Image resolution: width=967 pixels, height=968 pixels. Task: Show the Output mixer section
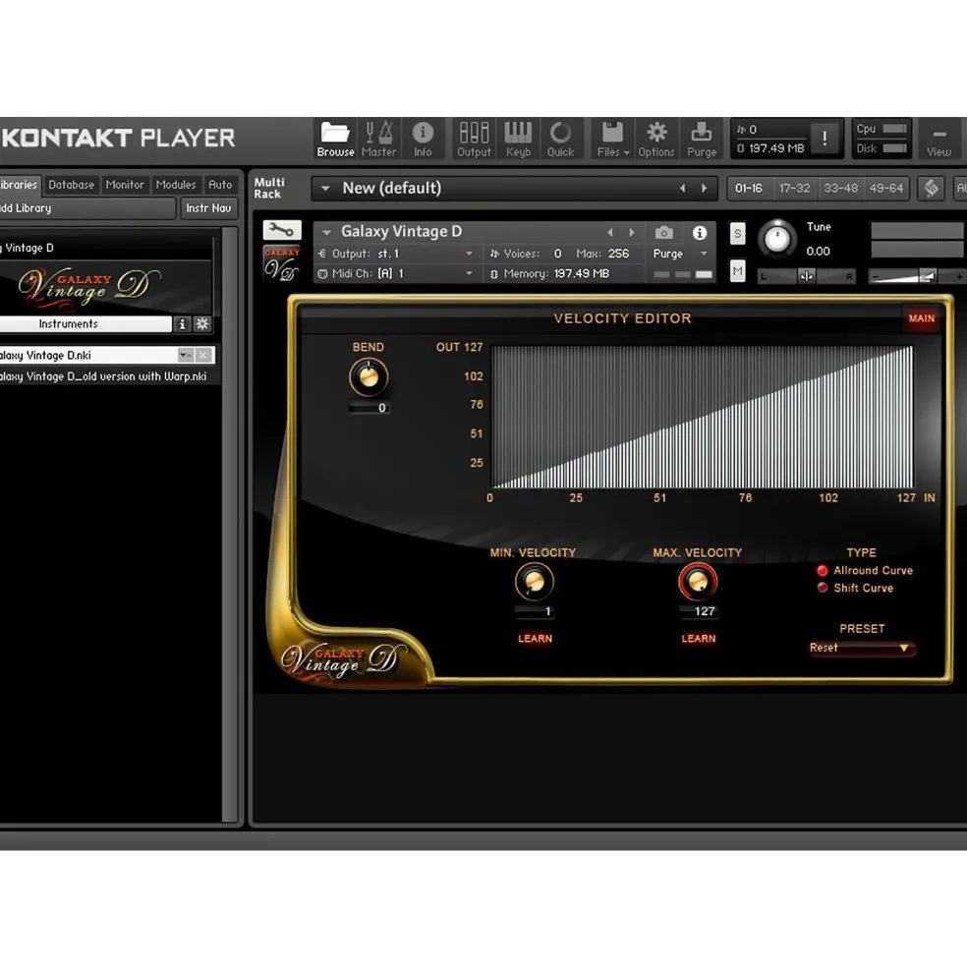pos(474,140)
